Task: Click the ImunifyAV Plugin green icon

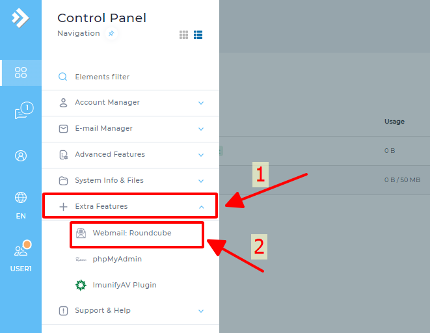Action: pos(81,285)
